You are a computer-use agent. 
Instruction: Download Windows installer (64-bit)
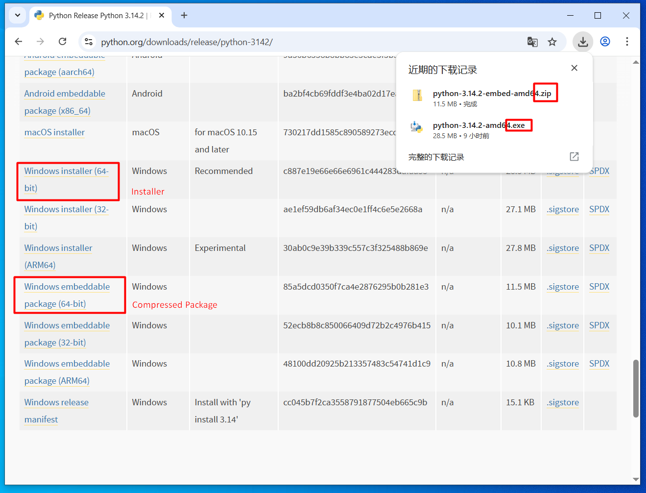tap(67, 179)
